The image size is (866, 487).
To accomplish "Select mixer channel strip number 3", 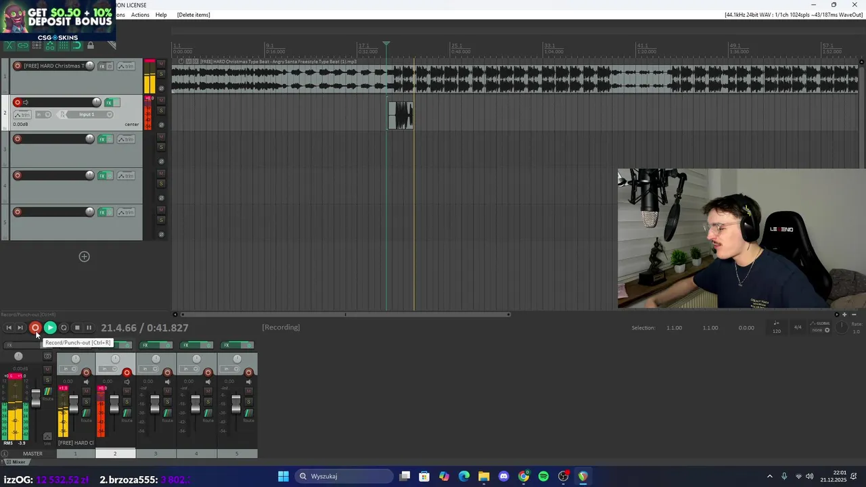I will (x=156, y=454).
